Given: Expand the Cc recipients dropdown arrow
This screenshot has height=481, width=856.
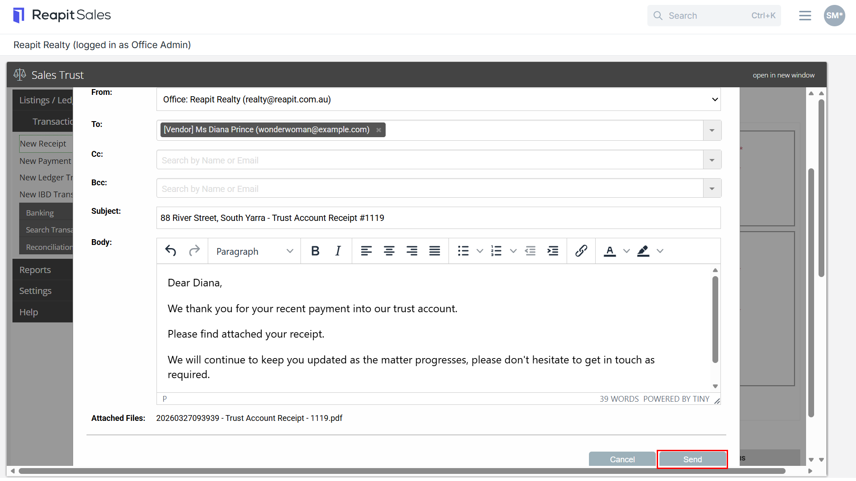Looking at the screenshot, I should pyautogui.click(x=712, y=160).
